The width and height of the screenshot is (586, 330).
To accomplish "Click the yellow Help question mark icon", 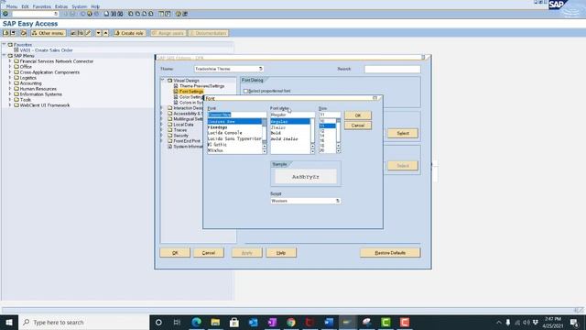I will (179, 14).
